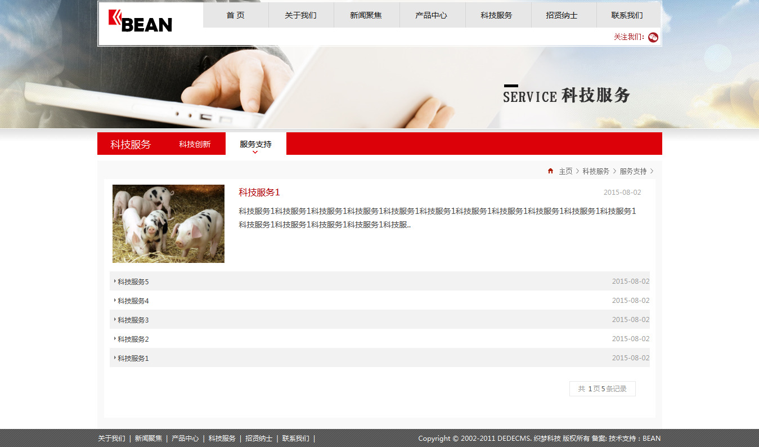The image size is (759, 447).
Task: Click footer 联系我们 link
Action: point(296,439)
